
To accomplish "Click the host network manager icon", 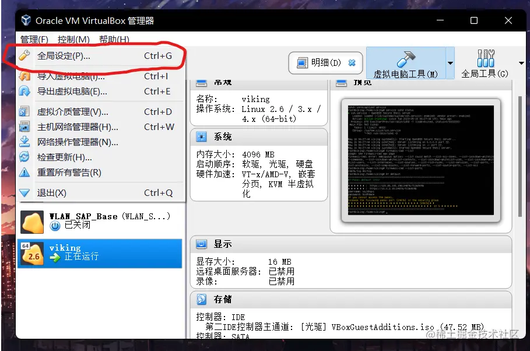I will (x=24, y=127).
